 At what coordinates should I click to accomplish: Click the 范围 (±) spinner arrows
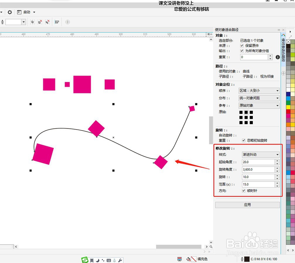(x=277, y=184)
